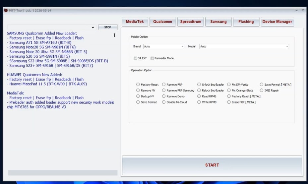Click 'chip MT6765 for OPPO/REALME V3' line
This screenshot has width=308, height=184.
coord(36,107)
